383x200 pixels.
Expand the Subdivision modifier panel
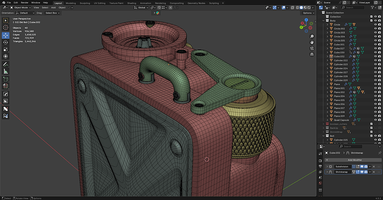327,166
